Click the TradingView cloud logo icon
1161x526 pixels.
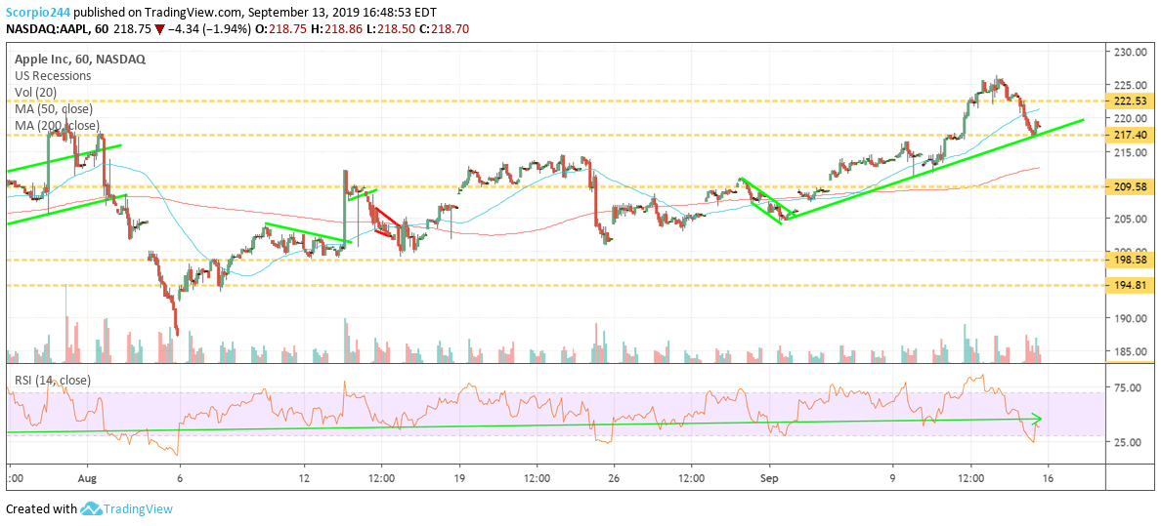point(91,509)
